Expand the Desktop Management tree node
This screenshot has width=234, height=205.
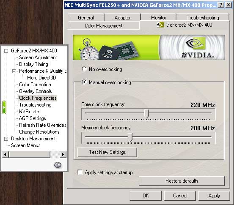pyautogui.click(x=6, y=139)
